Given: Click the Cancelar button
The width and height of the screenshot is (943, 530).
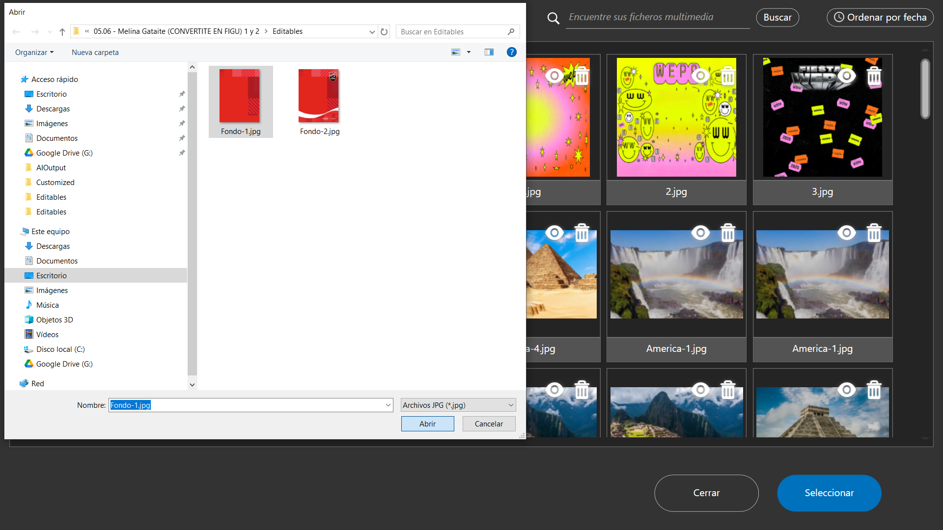Looking at the screenshot, I should click(x=489, y=424).
